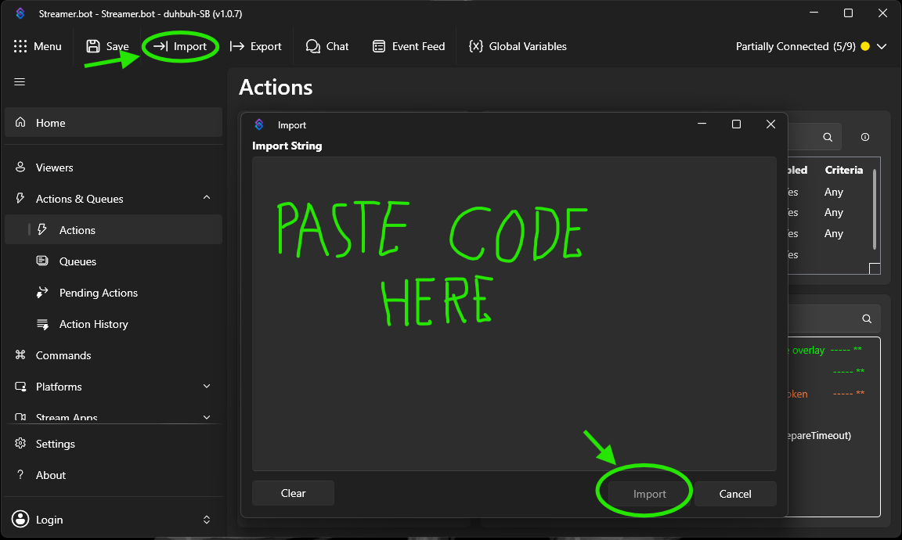
Task: Click the Streamer.bot logo in title bar
Action: coord(20,13)
